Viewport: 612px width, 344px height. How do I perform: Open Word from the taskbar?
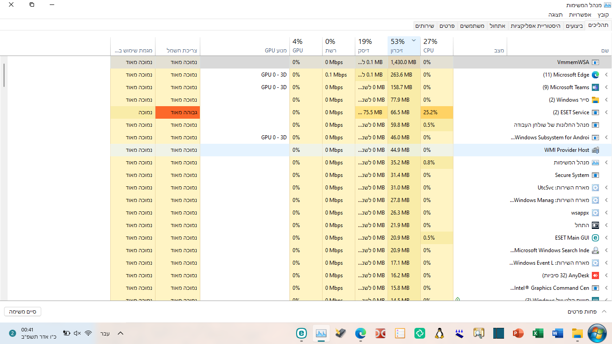point(558,333)
